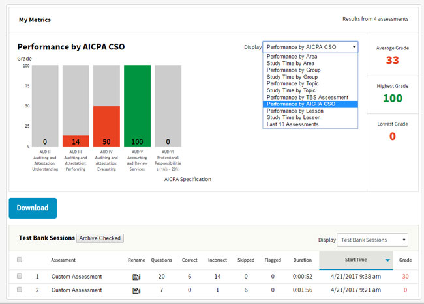This screenshot has height=304, width=424.
Task: Open the Performance by AICPA CSO dropdown
Action: pos(310,47)
